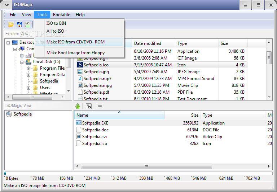This screenshot has width=277, height=192.
Task: Click the blue floppy save toolbar icon
Action: tap(19, 24)
